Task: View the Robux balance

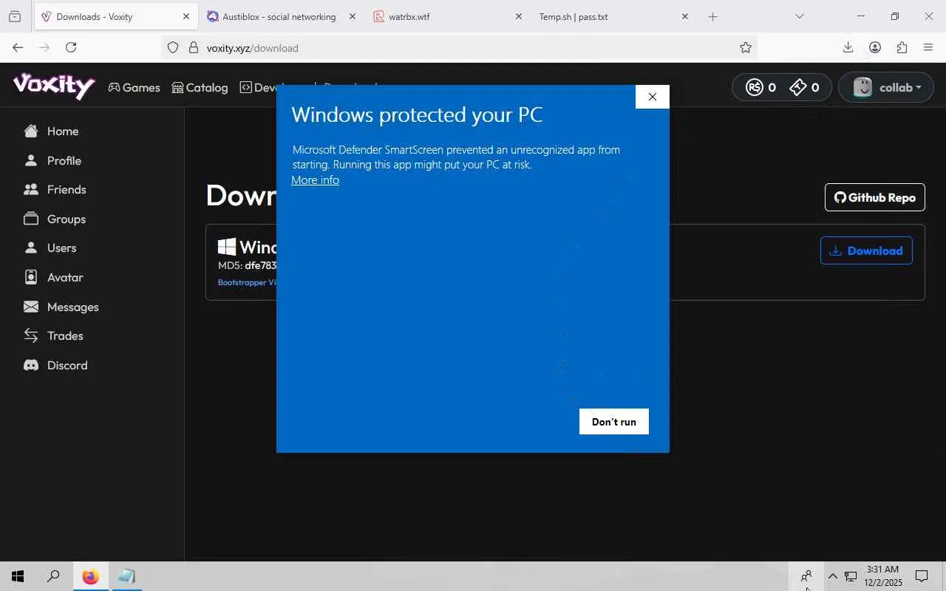Action: 760,87
